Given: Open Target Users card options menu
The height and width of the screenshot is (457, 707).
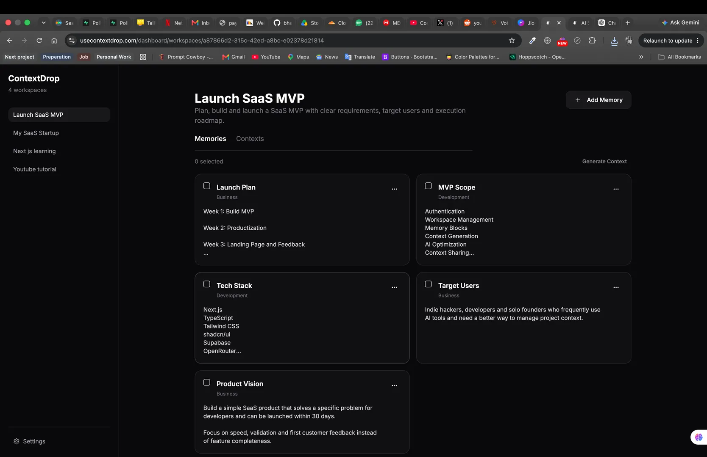Looking at the screenshot, I should [x=616, y=287].
